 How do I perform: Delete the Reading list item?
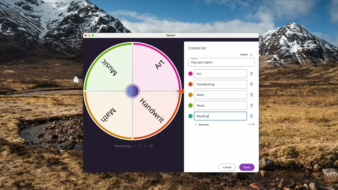pos(251,116)
